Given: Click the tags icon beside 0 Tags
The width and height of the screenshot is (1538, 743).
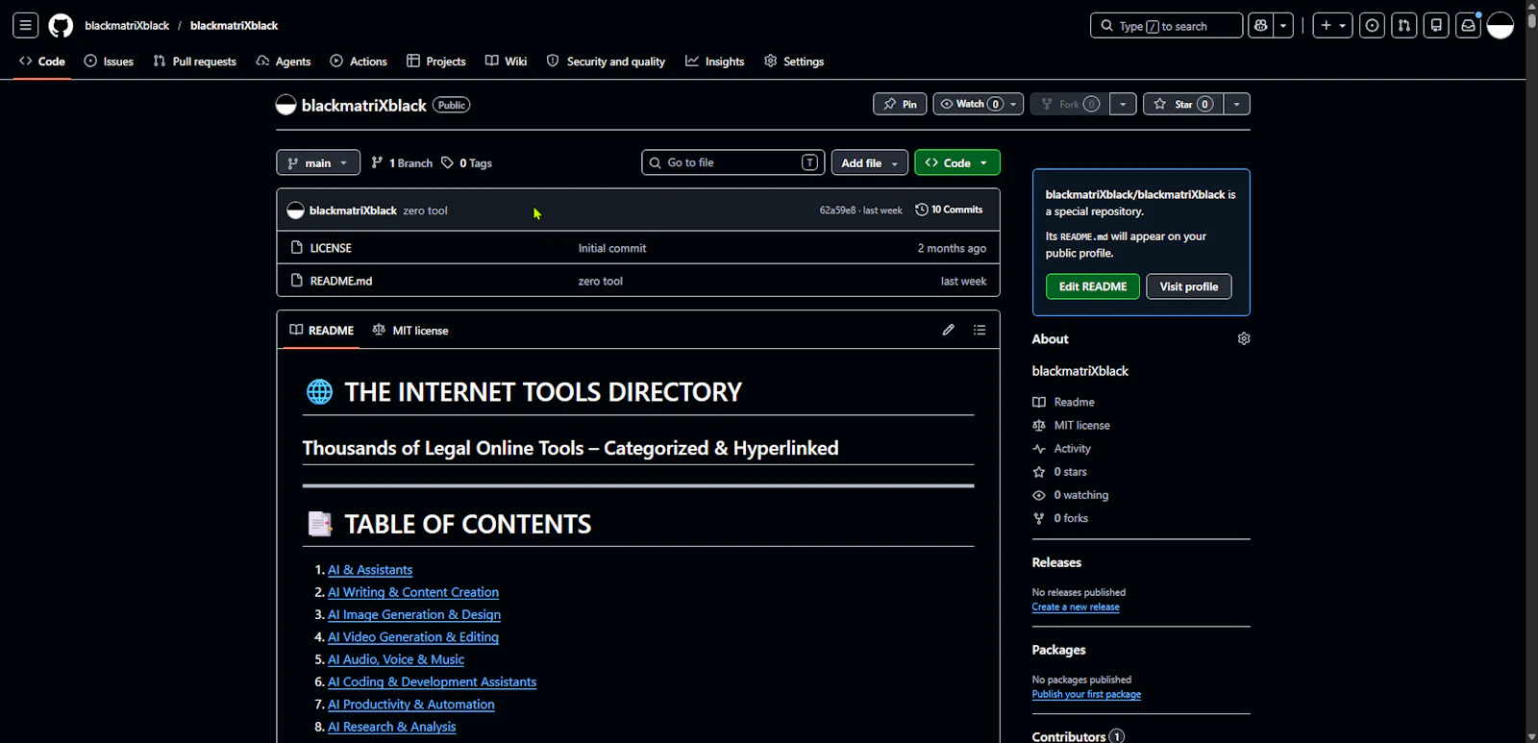Looking at the screenshot, I should point(448,163).
